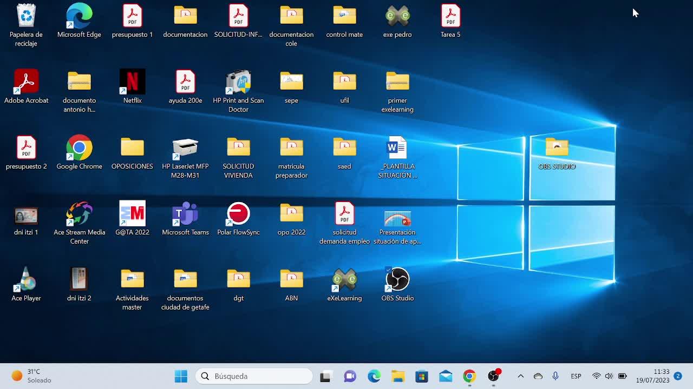Click the microphone icon in system tray
The width and height of the screenshot is (693, 389).
coord(555,376)
